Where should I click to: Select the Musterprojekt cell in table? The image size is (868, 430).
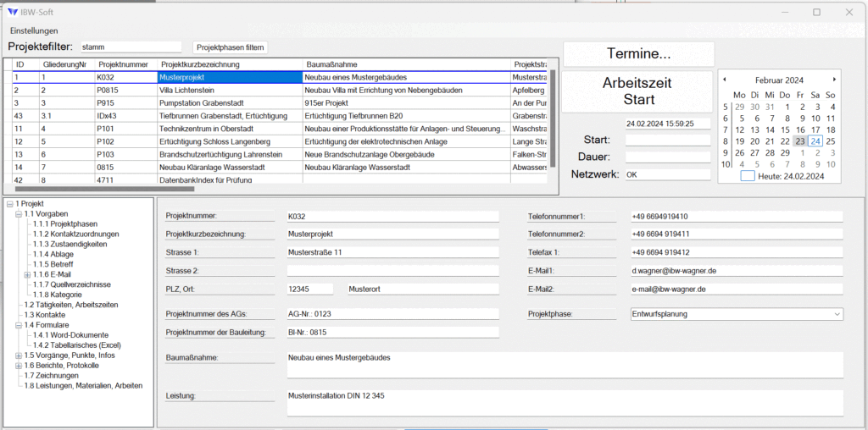230,77
